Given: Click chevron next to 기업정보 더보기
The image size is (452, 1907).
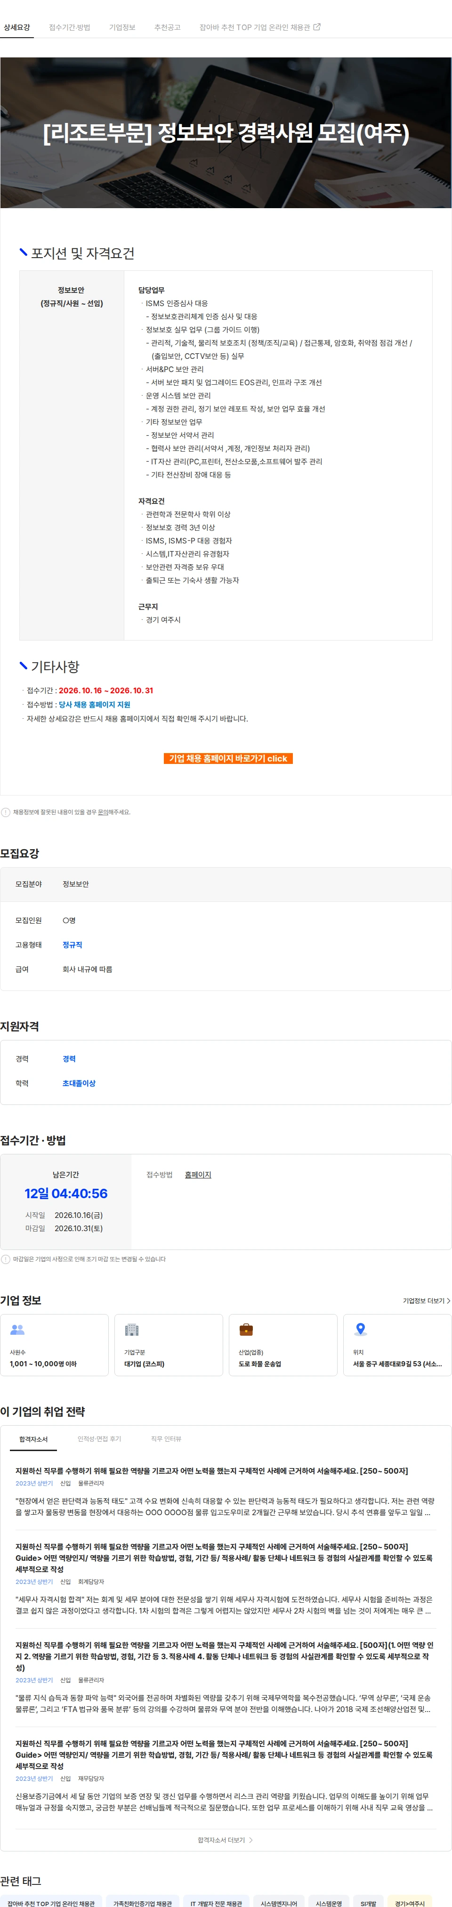Looking at the screenshot, I should pyautogui.click(x=448, y=1301).
